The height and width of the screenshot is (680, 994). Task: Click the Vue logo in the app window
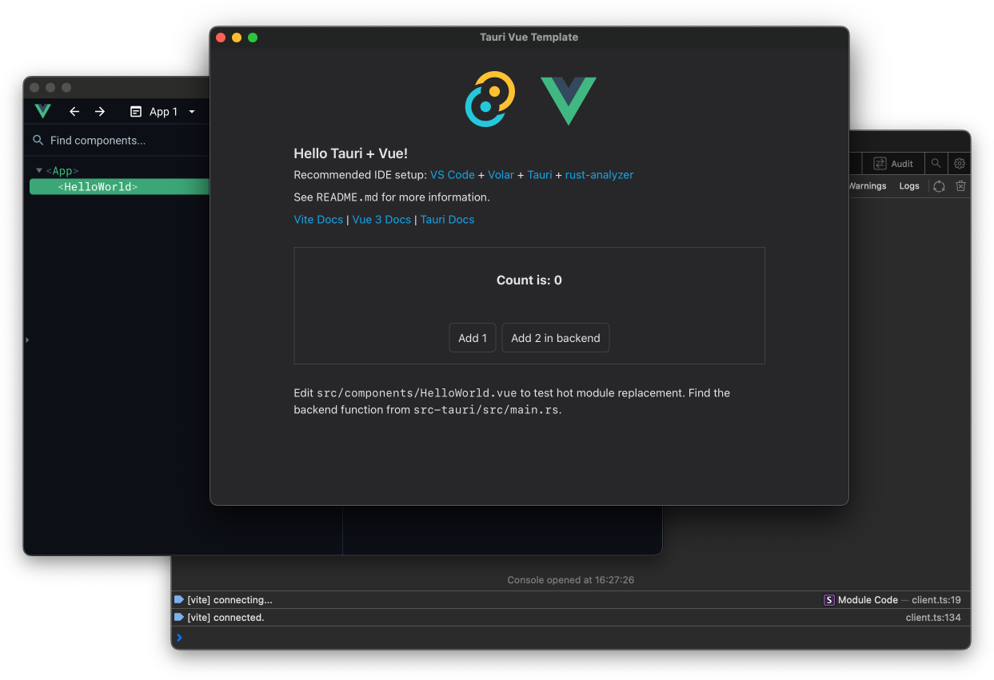pyautogui.click(x=569, y=101)
